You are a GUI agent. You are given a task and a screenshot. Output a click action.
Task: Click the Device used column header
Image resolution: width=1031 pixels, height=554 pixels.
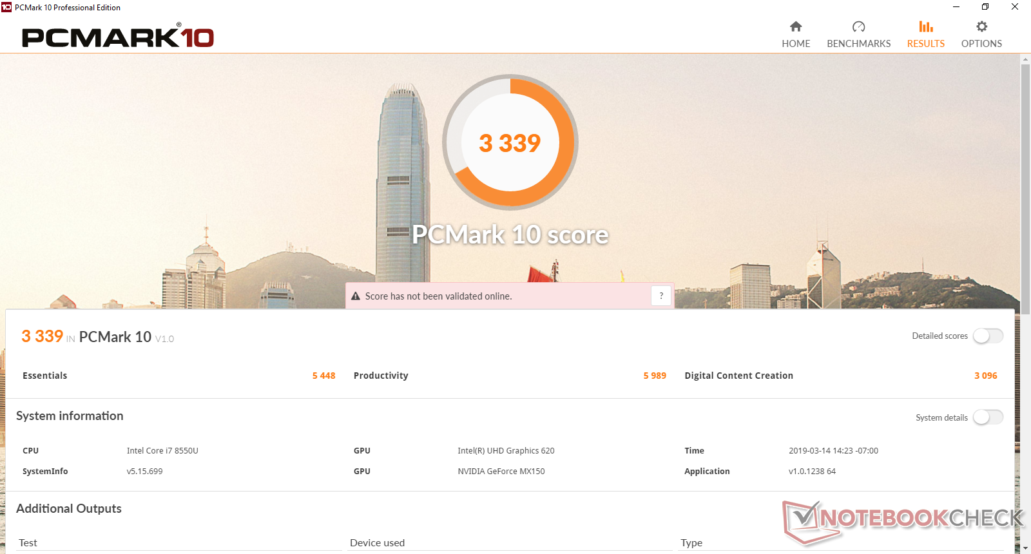click(377, 543)
